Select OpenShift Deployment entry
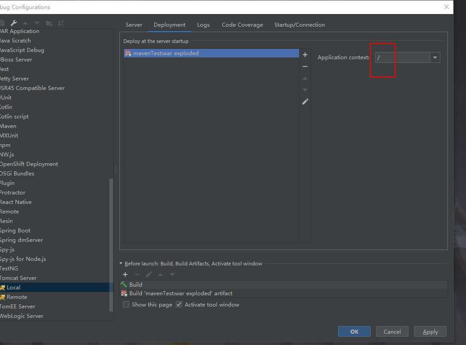 (29, 164)
